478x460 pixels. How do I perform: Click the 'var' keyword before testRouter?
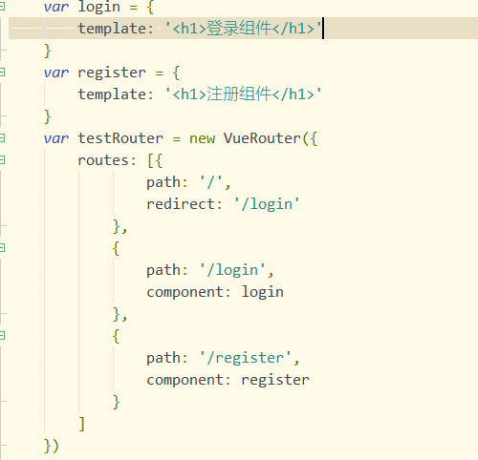56,139
